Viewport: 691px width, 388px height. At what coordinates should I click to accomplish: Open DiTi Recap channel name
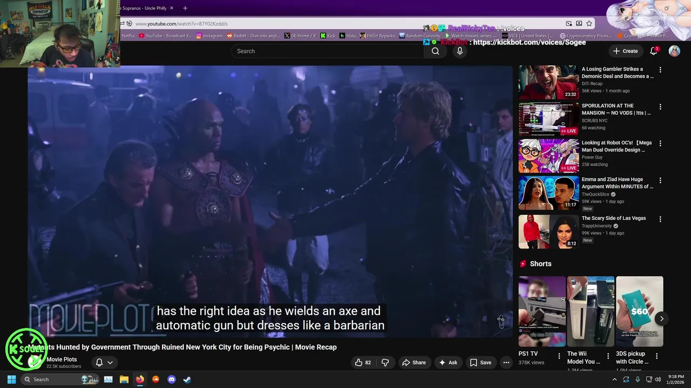592,84
